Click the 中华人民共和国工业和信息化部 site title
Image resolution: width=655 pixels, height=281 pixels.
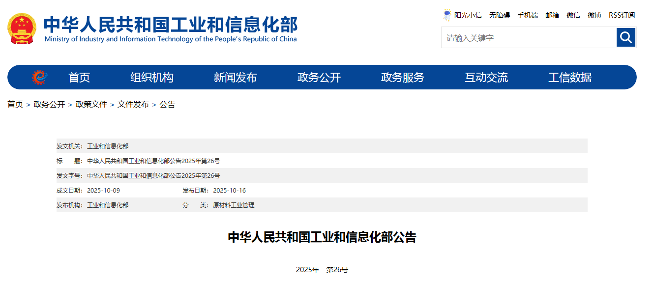[171, 25]
